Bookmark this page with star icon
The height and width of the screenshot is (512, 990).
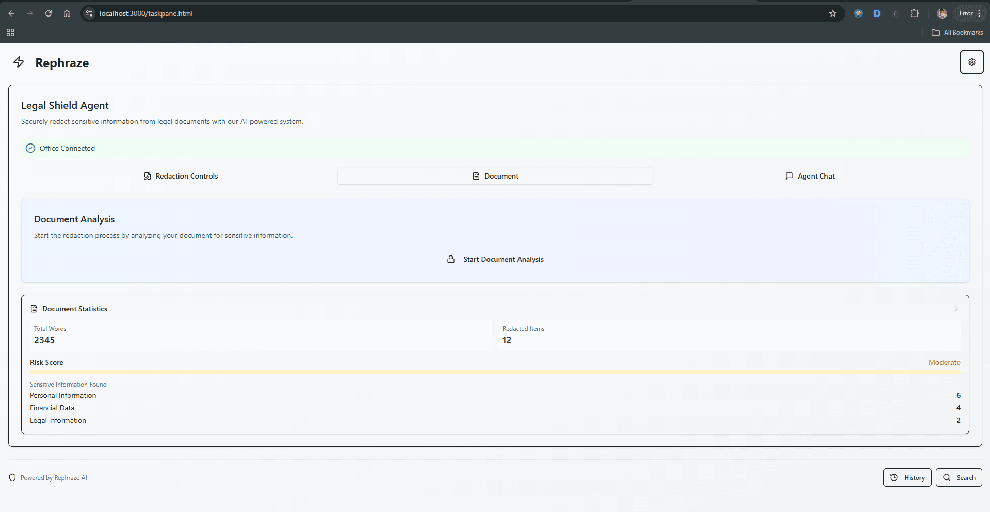[832, 13]
